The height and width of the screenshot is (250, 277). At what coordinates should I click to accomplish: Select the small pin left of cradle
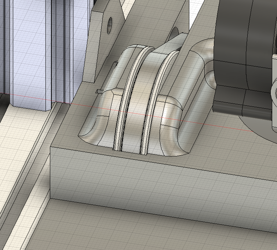(98, 91)
